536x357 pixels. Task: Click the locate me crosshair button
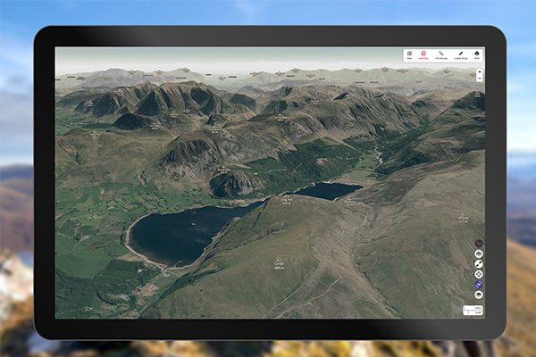pos(479,274)
